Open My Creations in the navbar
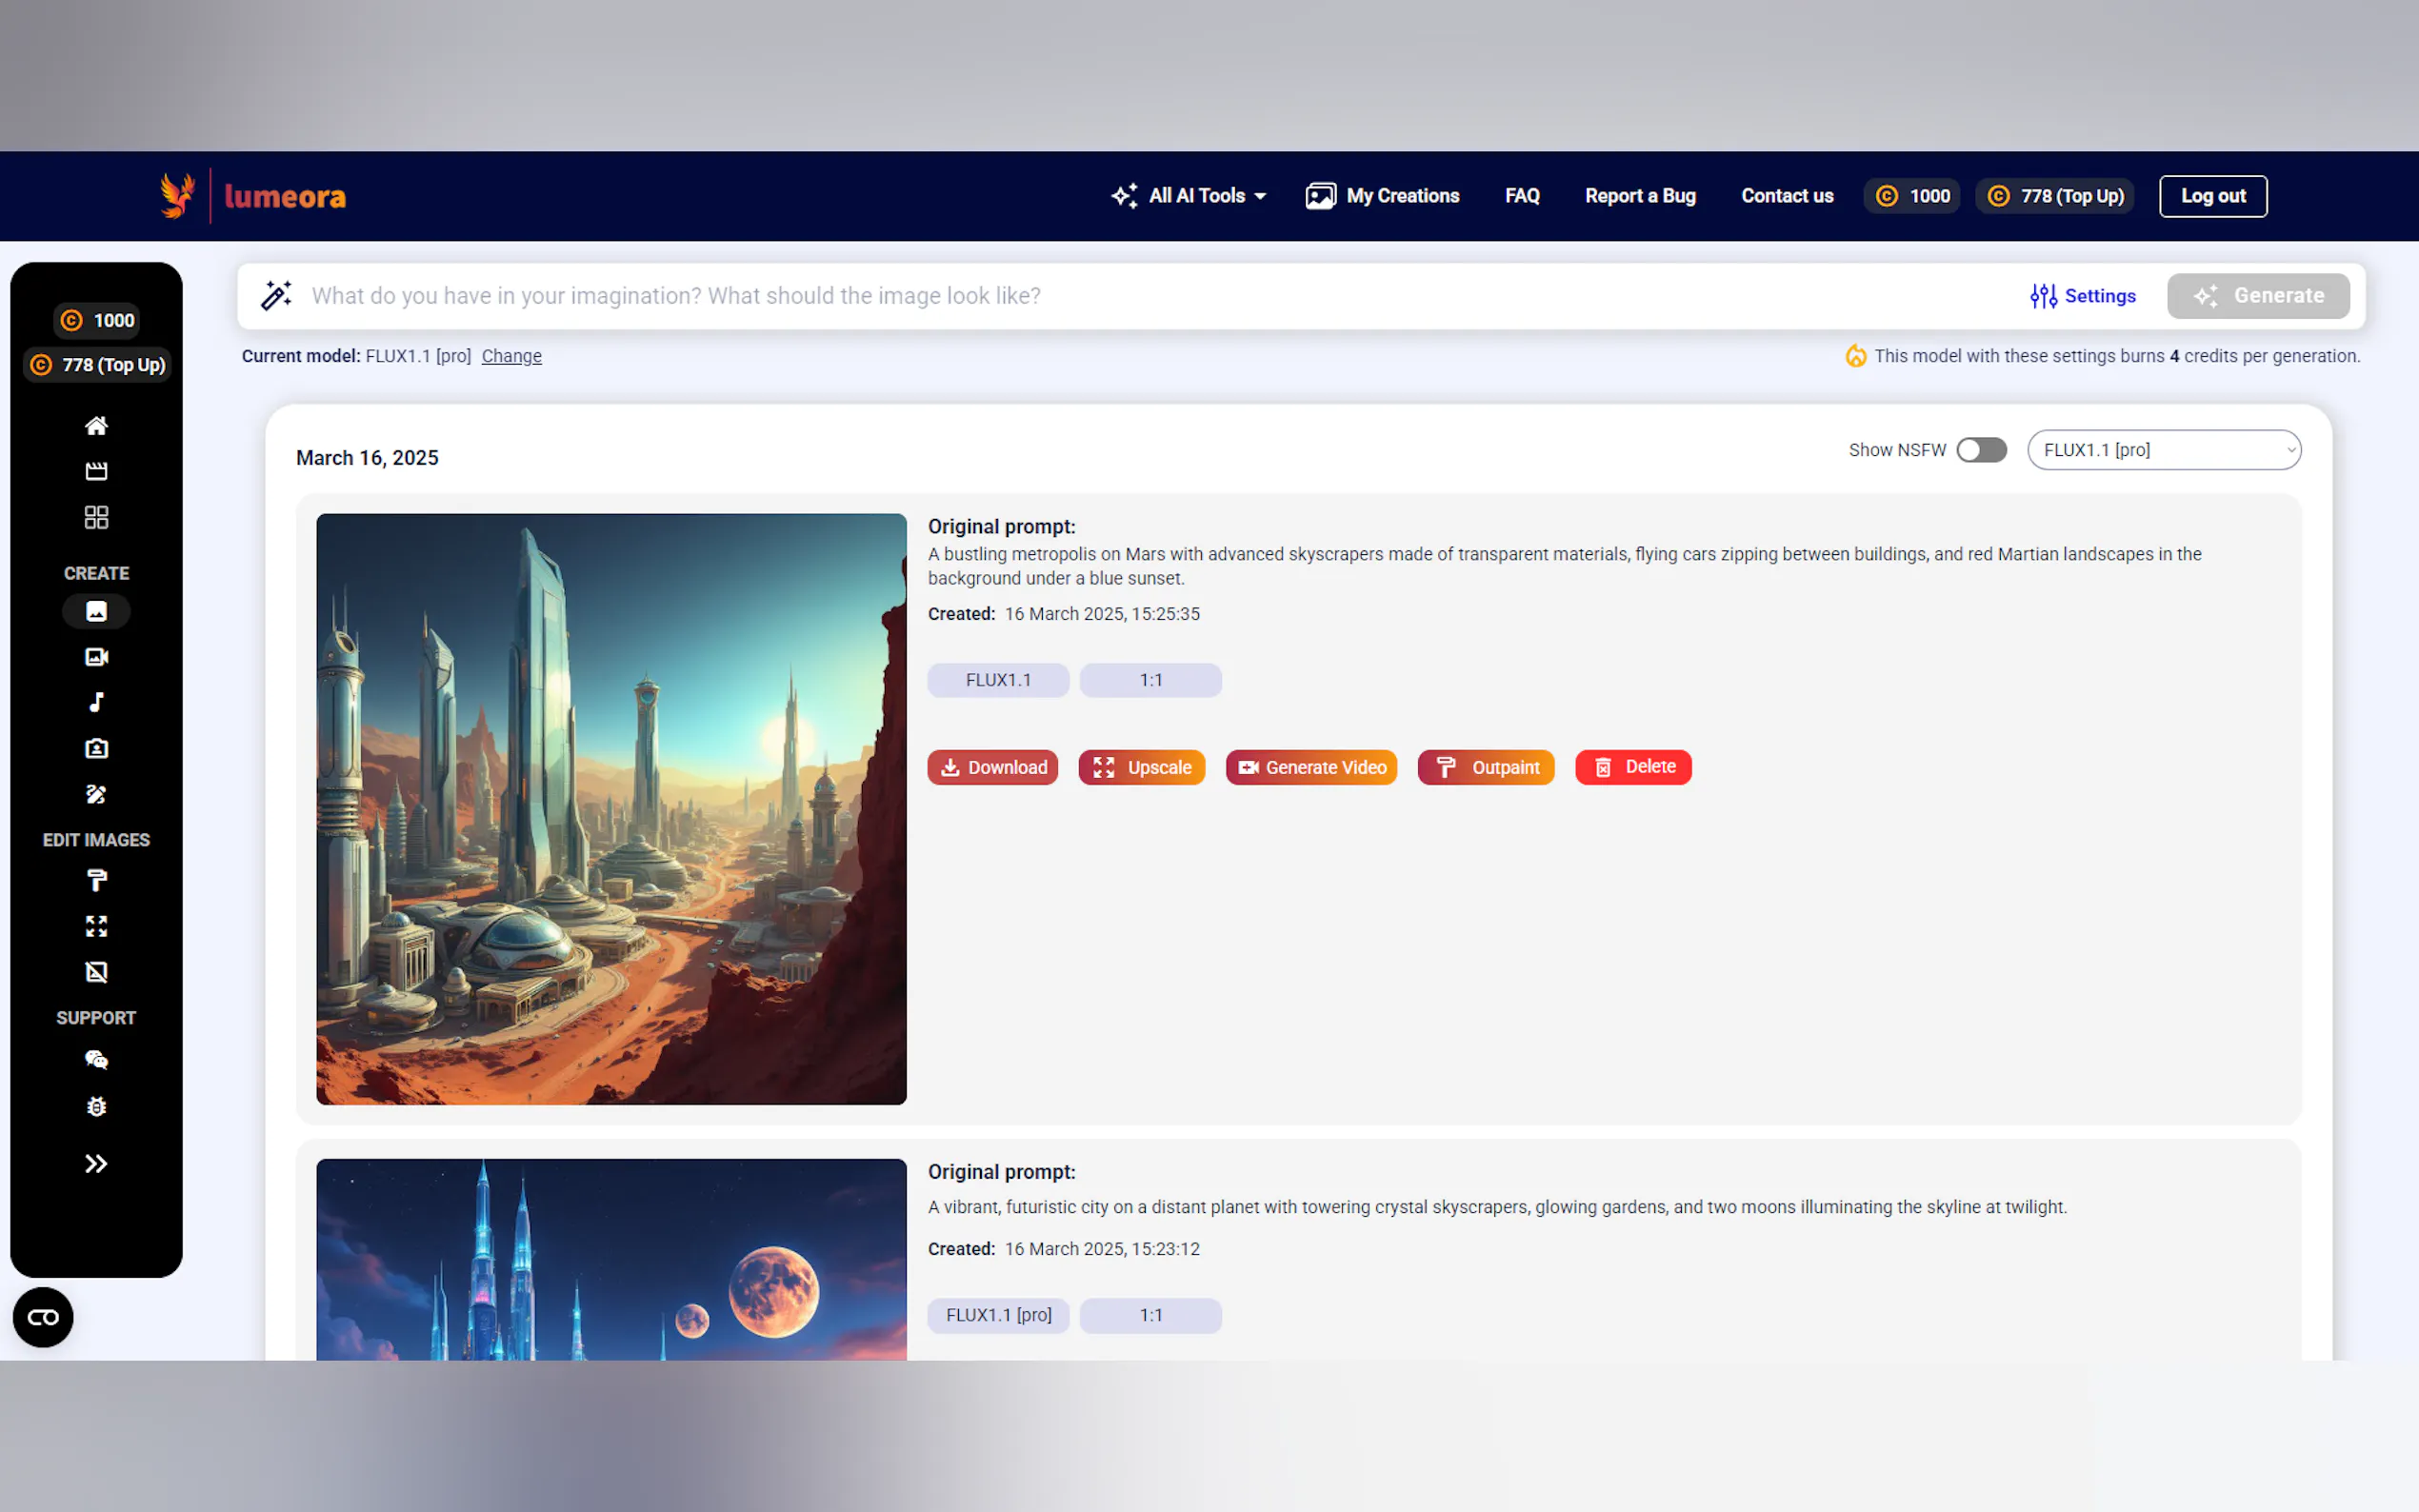The height and width of the screenshot is (1512, 2419). 1382,196
